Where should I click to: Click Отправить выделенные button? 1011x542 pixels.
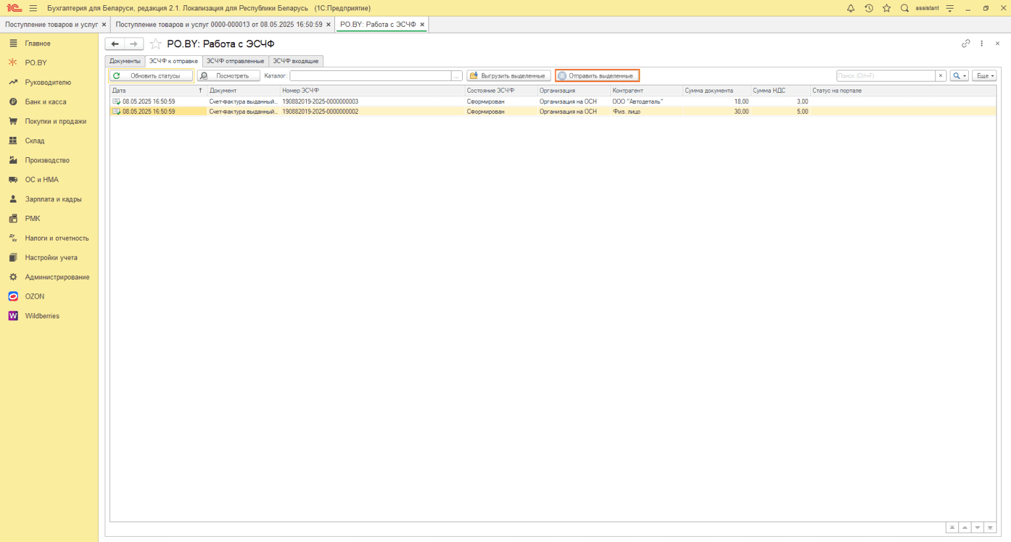[x=597, y=76]
